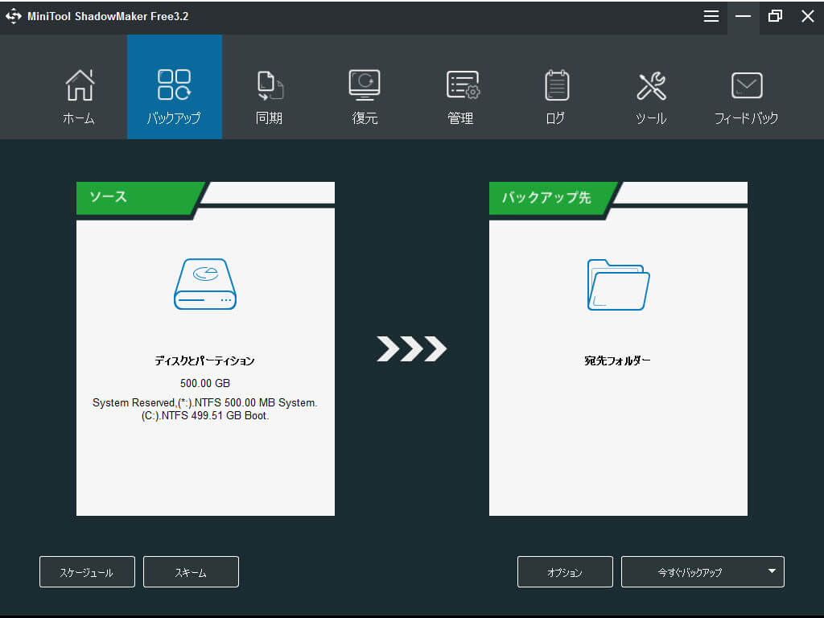Click the destination folder icon
Image resolution: width=824 pixels, height=618 pixels.
[618, 284]
